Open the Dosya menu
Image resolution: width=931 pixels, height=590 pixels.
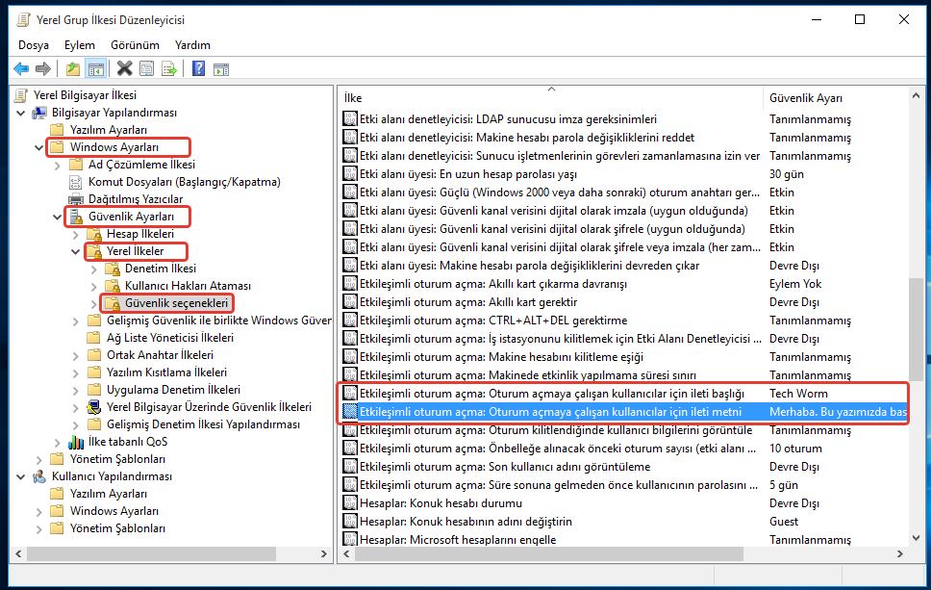[33, 45]
